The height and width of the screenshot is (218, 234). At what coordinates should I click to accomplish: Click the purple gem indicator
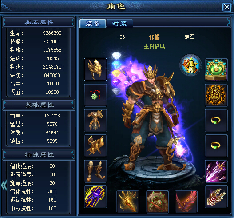116,82
